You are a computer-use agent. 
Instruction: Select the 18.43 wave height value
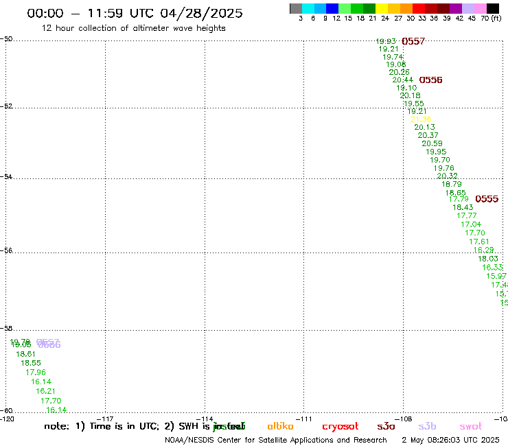(x=463, y=207)
